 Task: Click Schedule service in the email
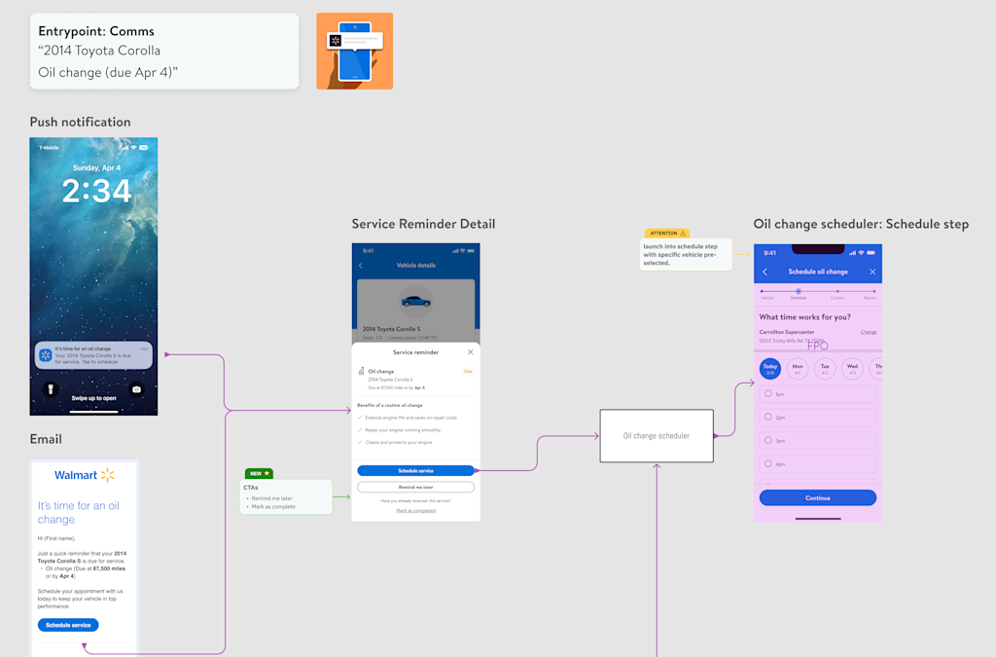coord(68,624)
